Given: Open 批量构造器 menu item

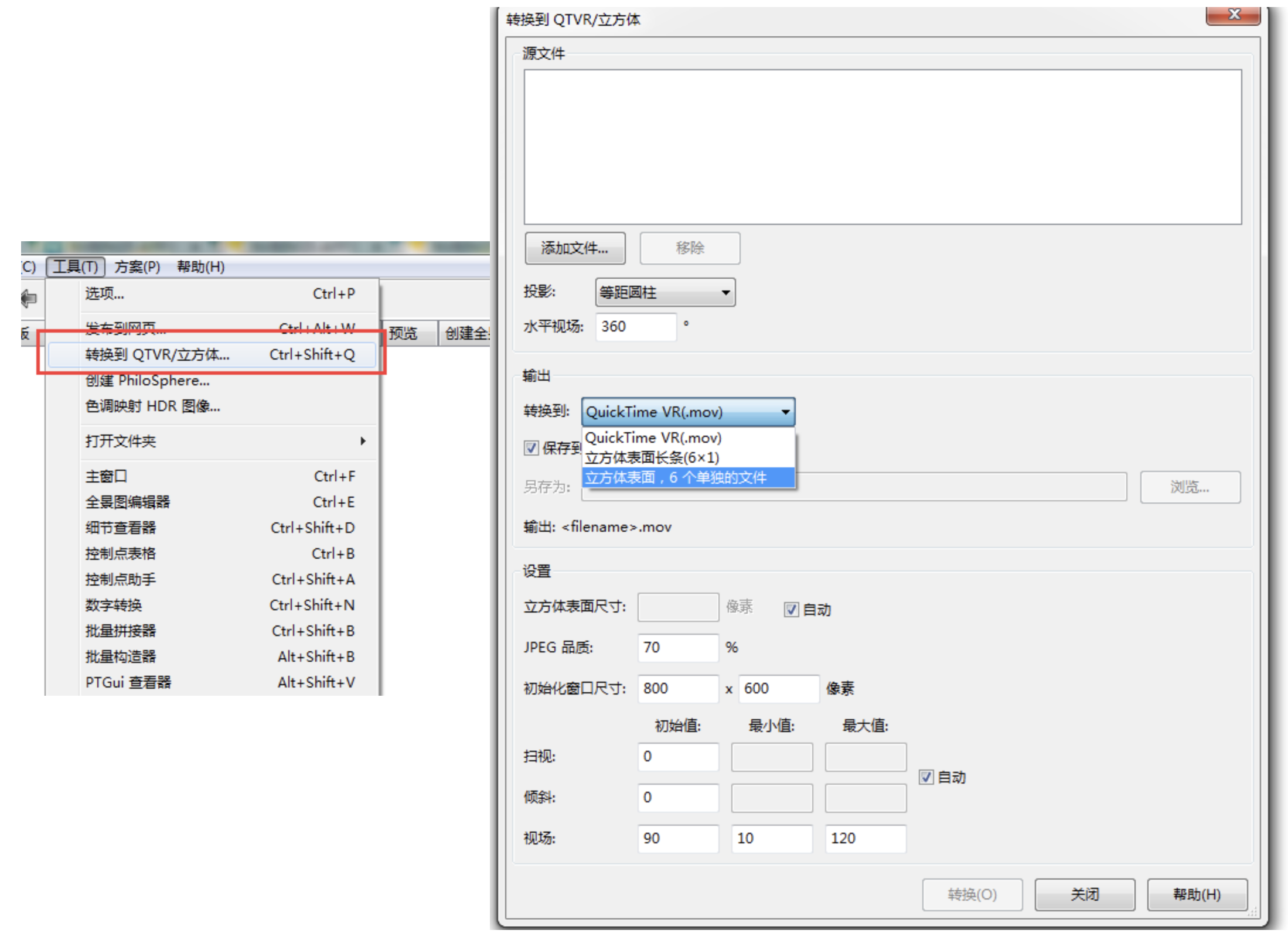Looking at the screenshot, I should (212, 656).
